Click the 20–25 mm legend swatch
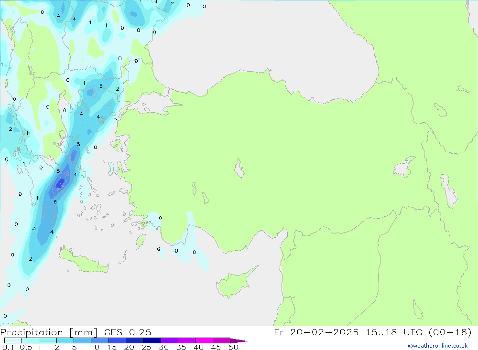 click(135, 340)
